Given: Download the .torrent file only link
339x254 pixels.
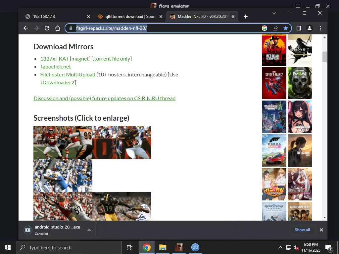Looking at the screenshot, I should (112, 59).
